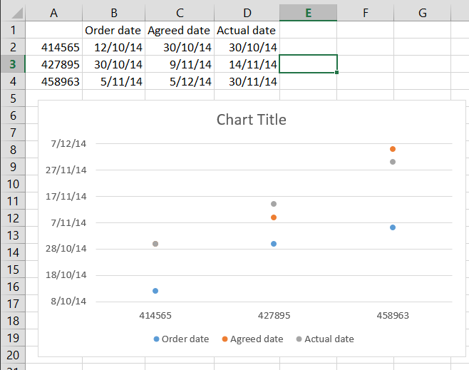Viewport: 469px width, 370px height.
Task: Click the blue point for 414565
Action: coord(155,291)
